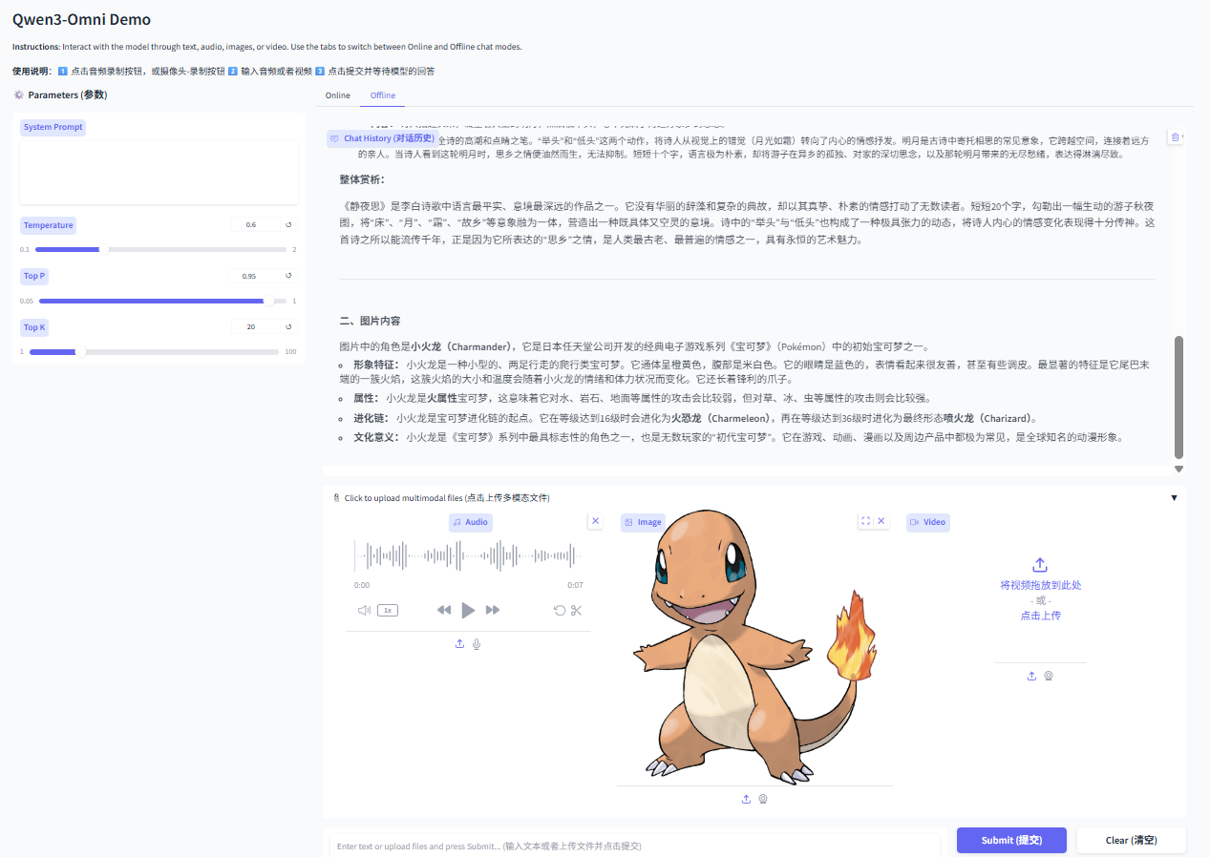Click the Image label badge
Image resolution: width=1210 pixels, height=857 pixels.
pos(643,522)
